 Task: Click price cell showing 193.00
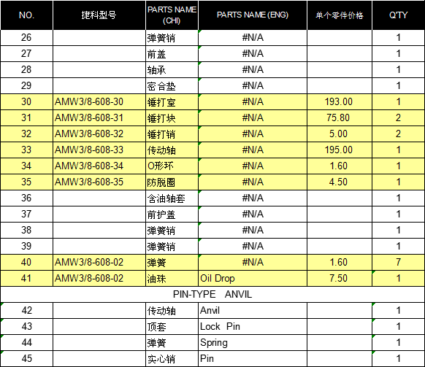(x=340, y=102)
